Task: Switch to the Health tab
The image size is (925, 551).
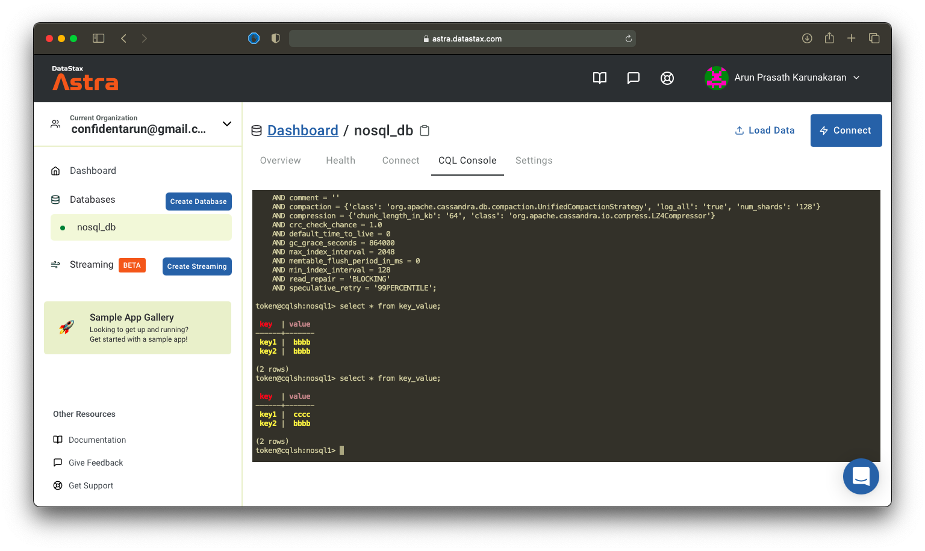Action: [x=340, y=160]
